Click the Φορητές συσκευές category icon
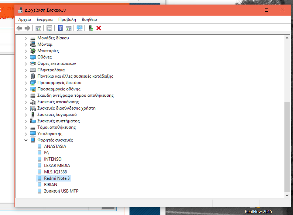The height and width of the screenshot is (215, 293). (x=33, y=140)
